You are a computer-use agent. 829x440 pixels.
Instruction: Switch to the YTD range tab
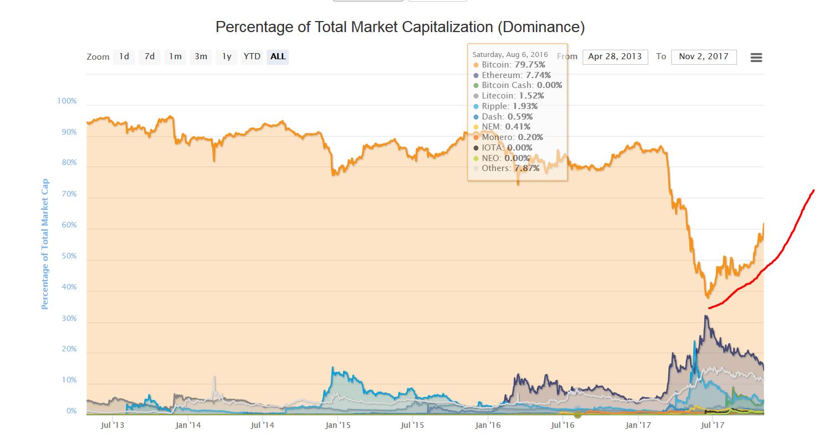(252, 56)
